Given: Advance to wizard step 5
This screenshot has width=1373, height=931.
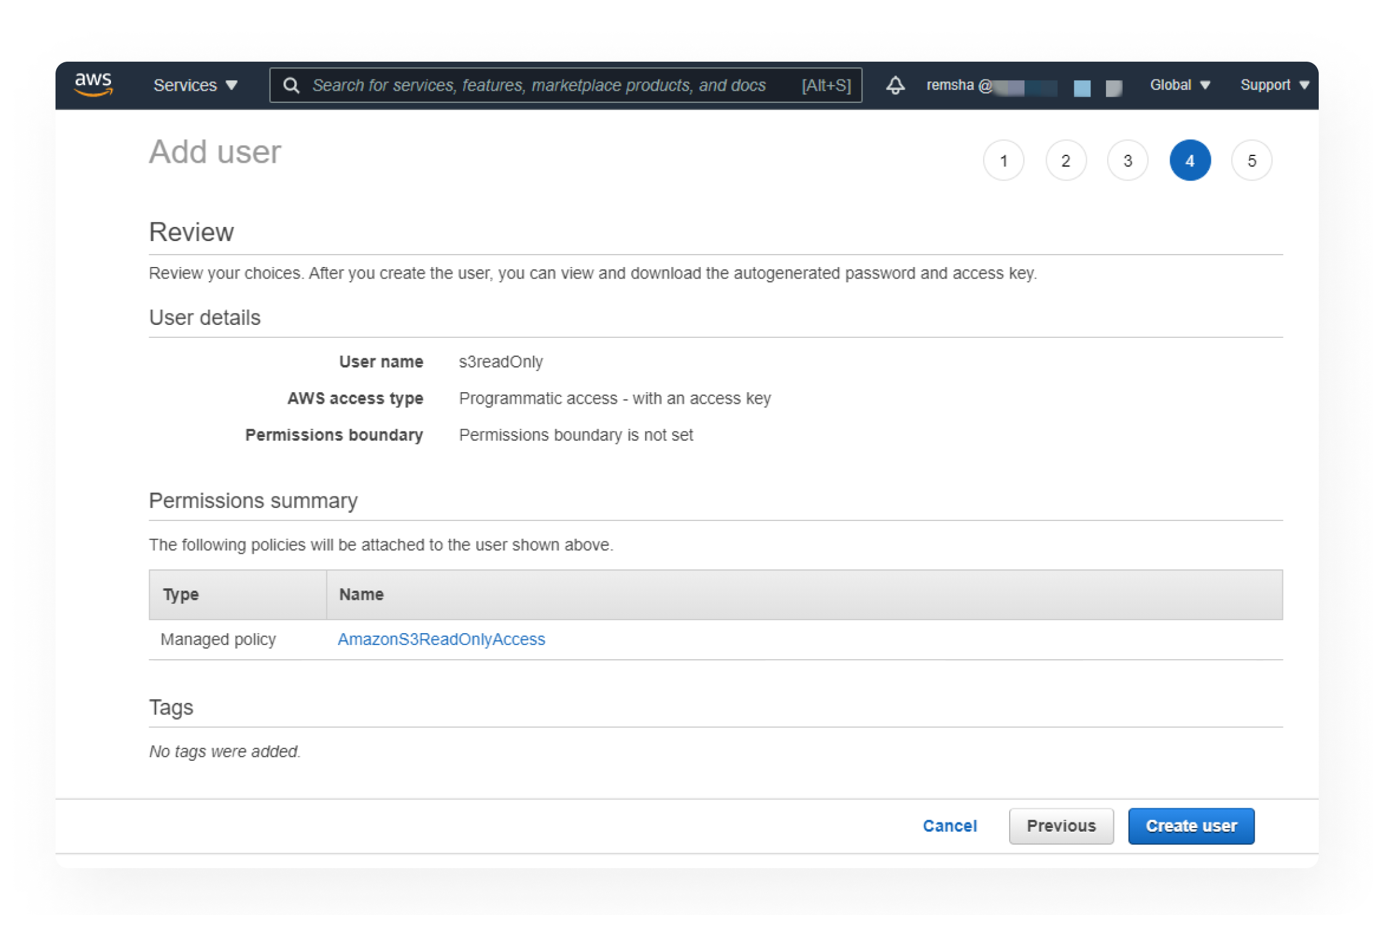Looking at the screenshot, I should tap(1251, 161).
